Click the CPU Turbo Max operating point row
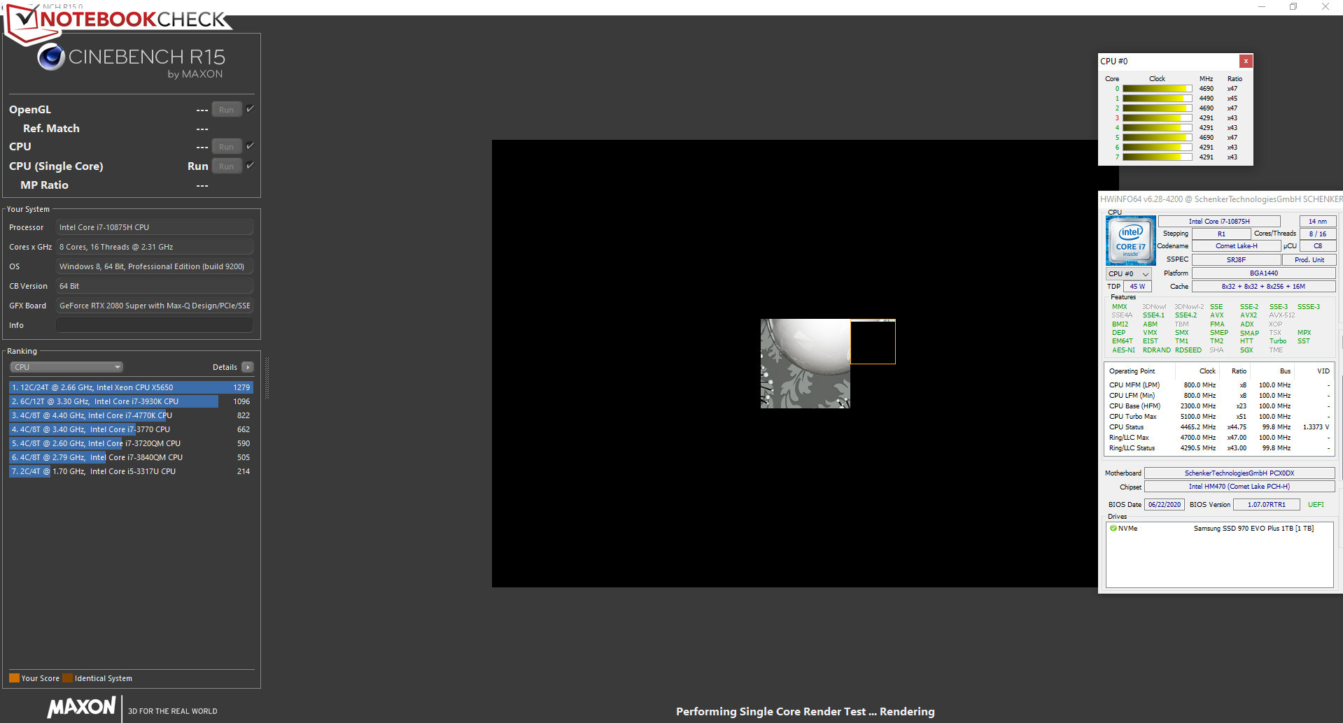Viewport: 1343px width, 723px height. (1219, 417)
